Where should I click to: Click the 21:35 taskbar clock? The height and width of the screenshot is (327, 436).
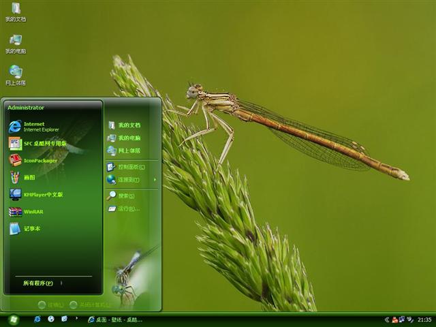tap(424, 320)
